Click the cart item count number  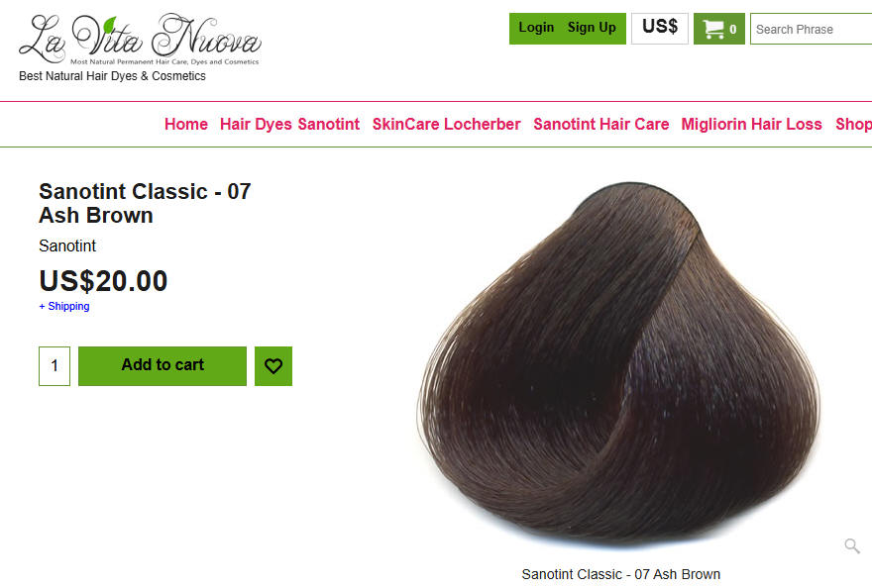coord(733,30)
